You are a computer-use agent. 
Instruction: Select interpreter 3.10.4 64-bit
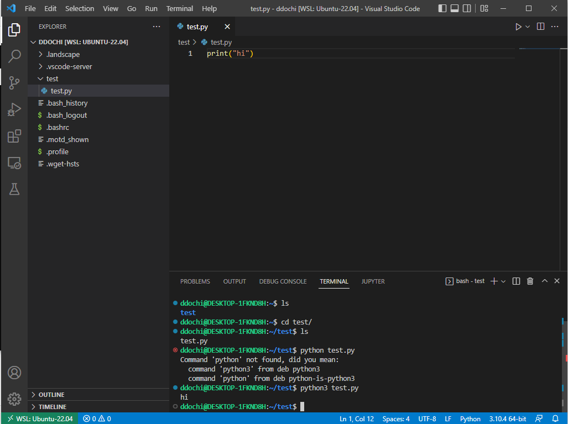tap(508, 418)
